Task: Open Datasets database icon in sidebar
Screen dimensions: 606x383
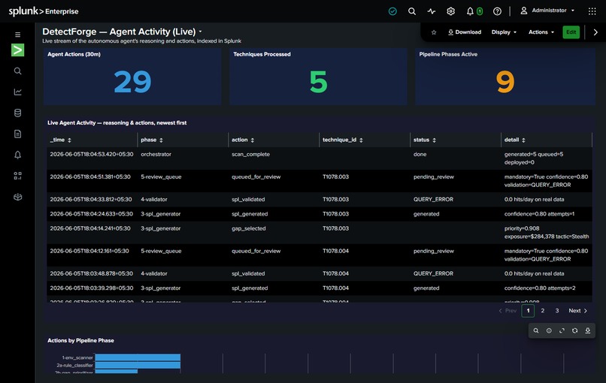Action: click(18, 113)
